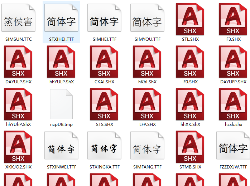Click the file name text SIMSUN.TTC
Viewport: 250px width, 186px height.
[19, 39]
